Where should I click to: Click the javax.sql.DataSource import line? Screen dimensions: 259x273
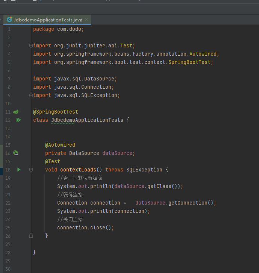point(75,79)
